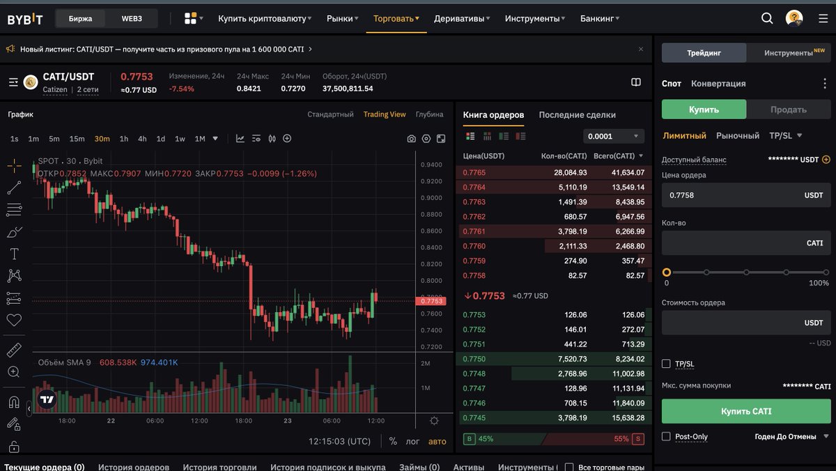Open the apps grid dropdown
Image resolution: width=836 pixels, height=471 pixels.
pos(194,19)
